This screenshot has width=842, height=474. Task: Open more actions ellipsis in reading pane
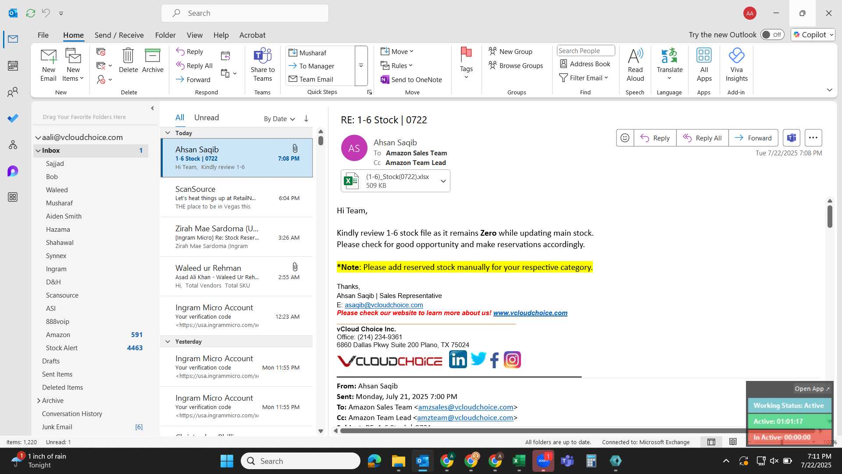click(813, 138)
